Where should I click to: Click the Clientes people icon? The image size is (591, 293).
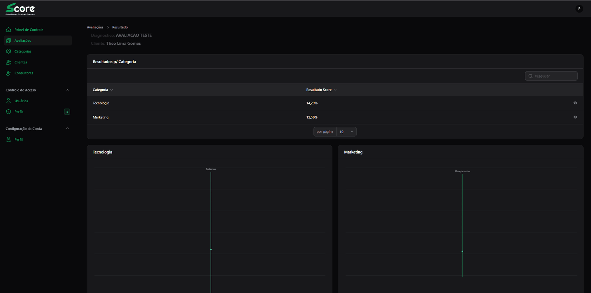8,62
